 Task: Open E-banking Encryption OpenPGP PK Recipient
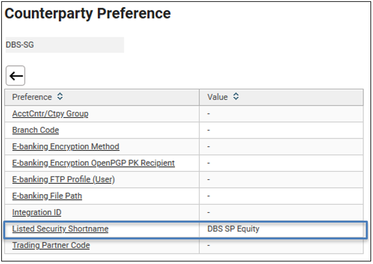[93, 163]
